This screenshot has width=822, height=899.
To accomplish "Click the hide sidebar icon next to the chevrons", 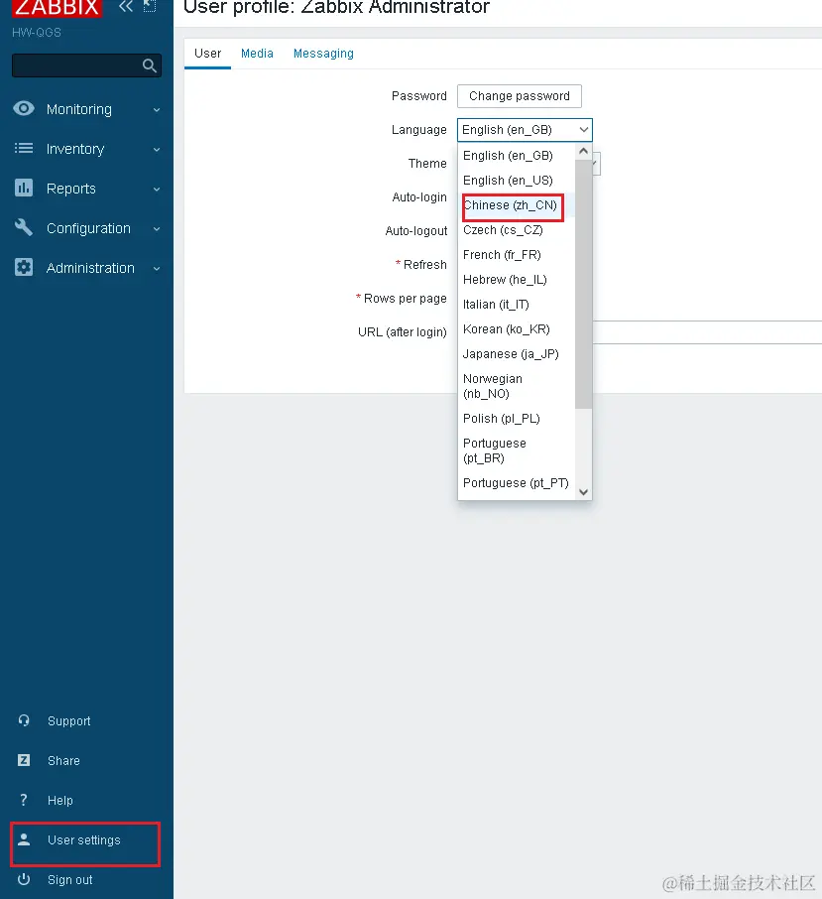I will 150,6.
